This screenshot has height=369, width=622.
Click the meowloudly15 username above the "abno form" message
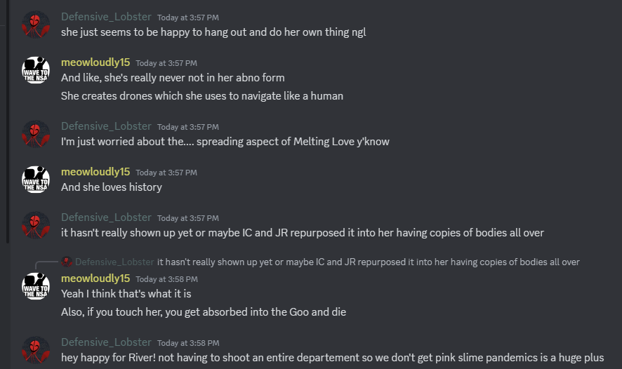point(95,62)
